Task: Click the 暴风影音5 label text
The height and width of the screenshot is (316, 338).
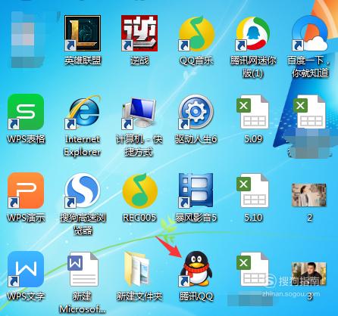Action: click(196, 218)
